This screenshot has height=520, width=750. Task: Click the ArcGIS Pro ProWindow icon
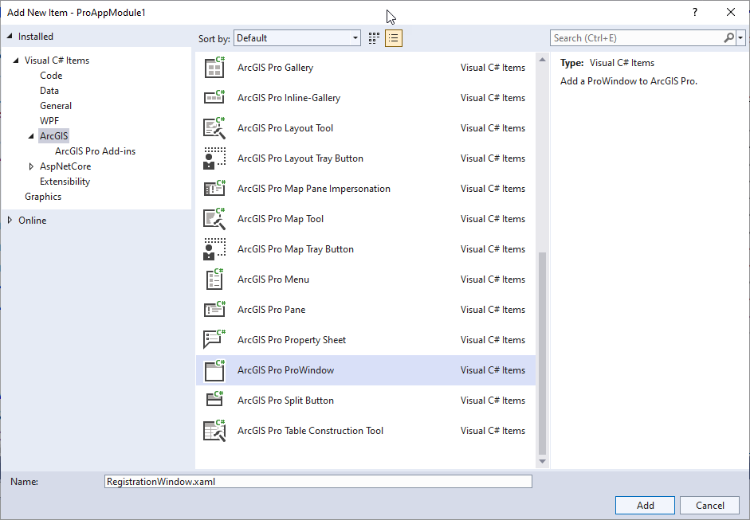click(214, 370)
